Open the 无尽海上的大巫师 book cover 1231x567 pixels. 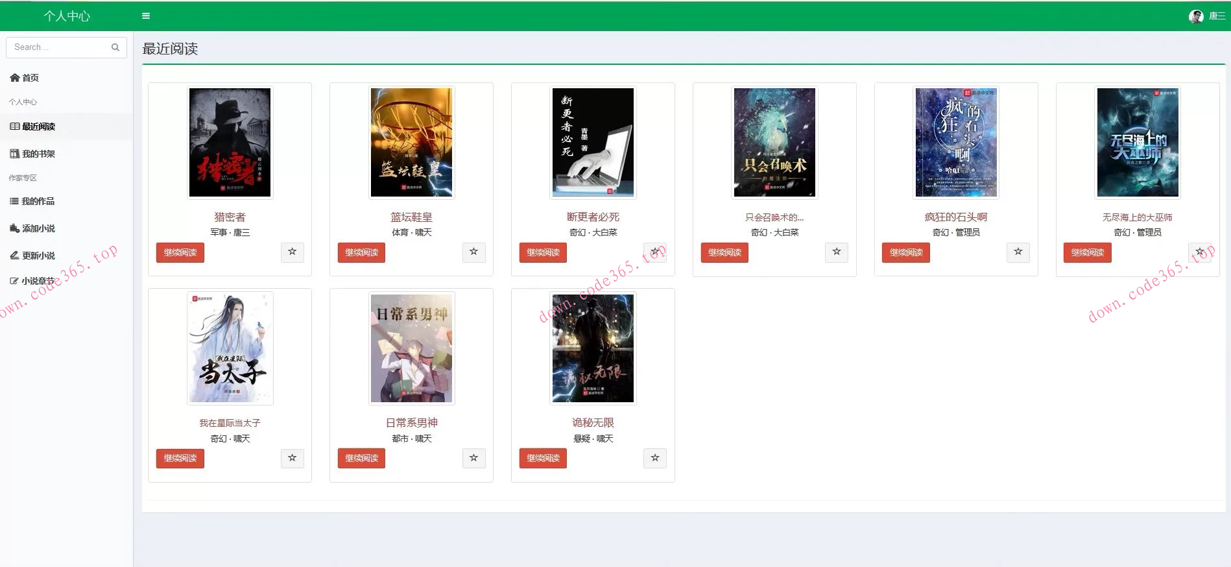click(x=1138, y=142)
